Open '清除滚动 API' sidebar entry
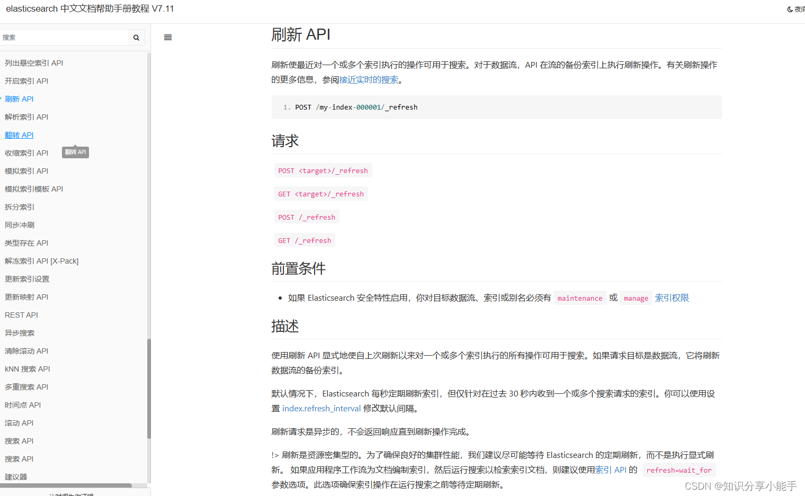Screen dimensions: 805x496 tap(26, 351)
